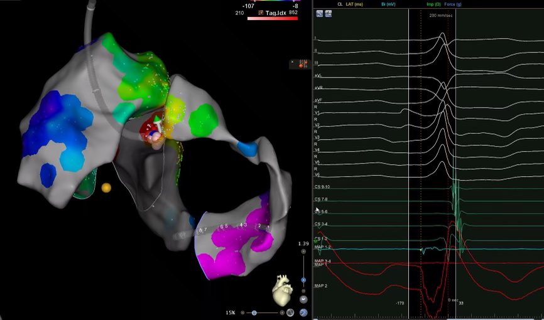The height and width of the screenshot is (320, 544).
Task: Select the V6 channel label
Action: 317,174
